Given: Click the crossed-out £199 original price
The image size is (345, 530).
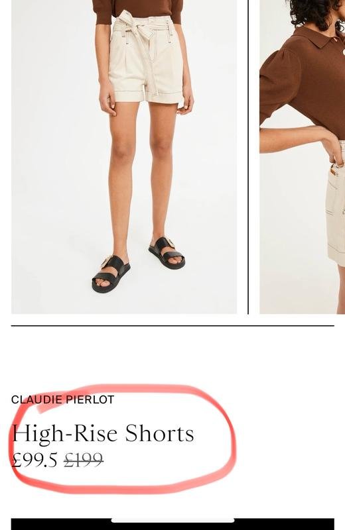Looking at the screenshot, I should 84,460.
